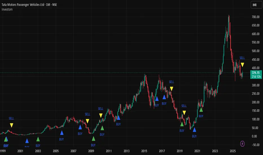Click the 2021 label on time axis
The image size is (263, 155).
pyautogui.click(x=197, y=151)
